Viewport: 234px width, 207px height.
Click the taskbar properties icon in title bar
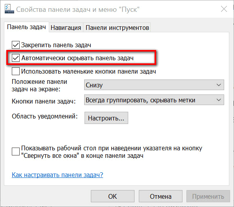tap(9, 9)
